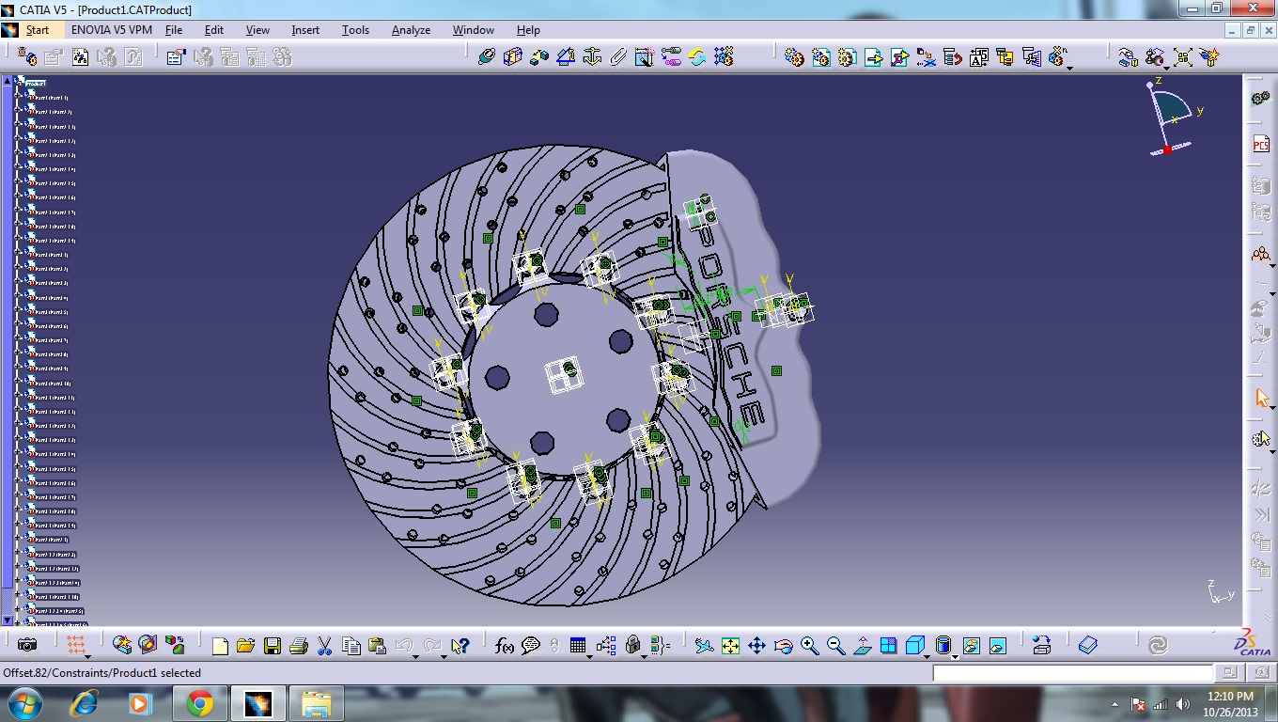Image resolution: width=1278 pixels, height=722 pixels.
Task: Toggle Stop Manipulation on Clash icon
Action: pyautogui.click(x=1208, y=57)
